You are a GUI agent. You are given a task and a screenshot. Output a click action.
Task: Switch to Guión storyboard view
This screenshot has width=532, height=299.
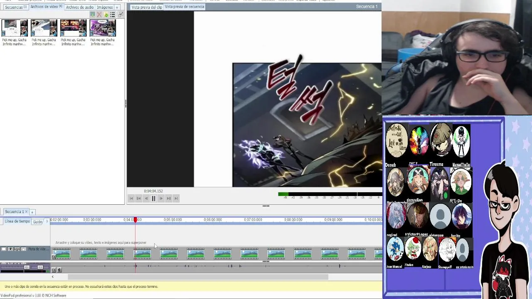[37, 222]
